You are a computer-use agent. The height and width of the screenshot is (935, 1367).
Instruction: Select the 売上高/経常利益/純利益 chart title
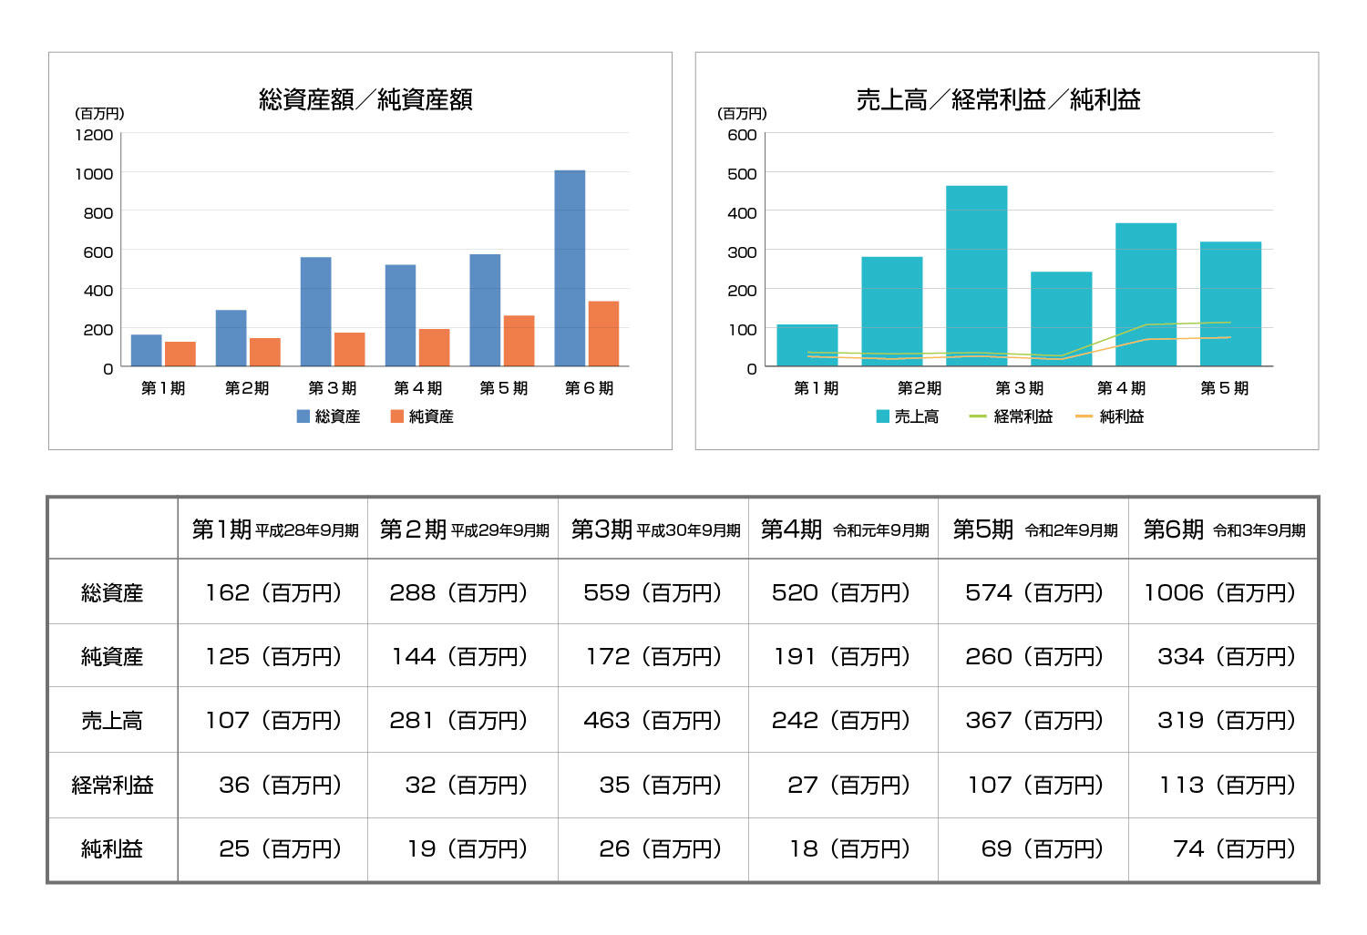click(999, 99)
